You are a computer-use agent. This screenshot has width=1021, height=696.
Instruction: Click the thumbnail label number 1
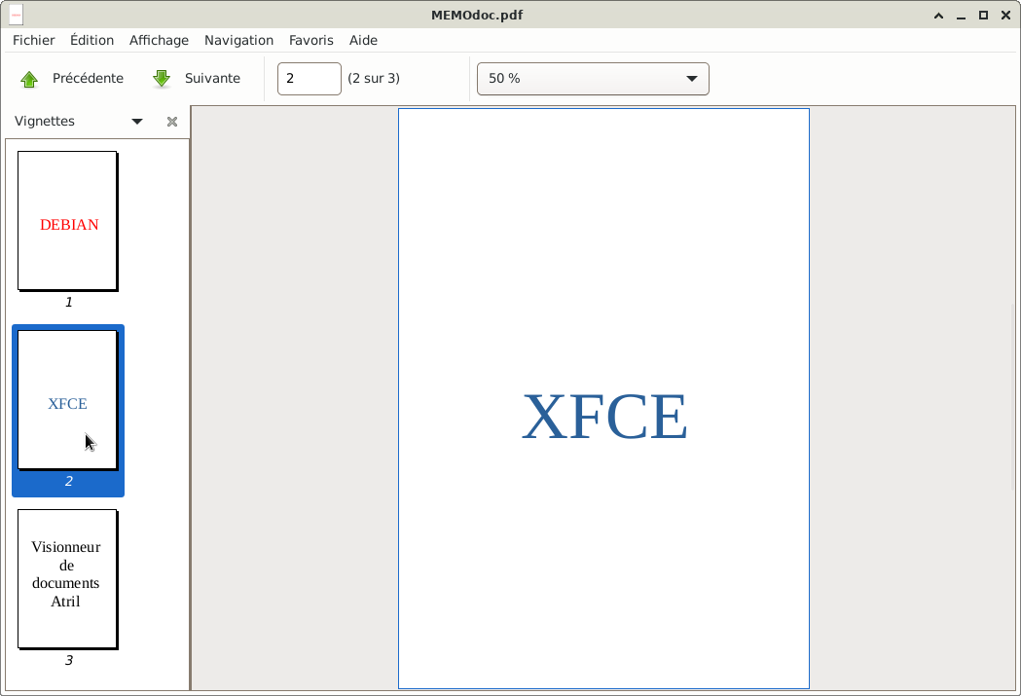click(68, 302)
